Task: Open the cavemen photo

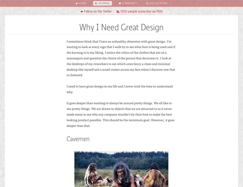Action: pyautogui.click(x=121, y=169)
